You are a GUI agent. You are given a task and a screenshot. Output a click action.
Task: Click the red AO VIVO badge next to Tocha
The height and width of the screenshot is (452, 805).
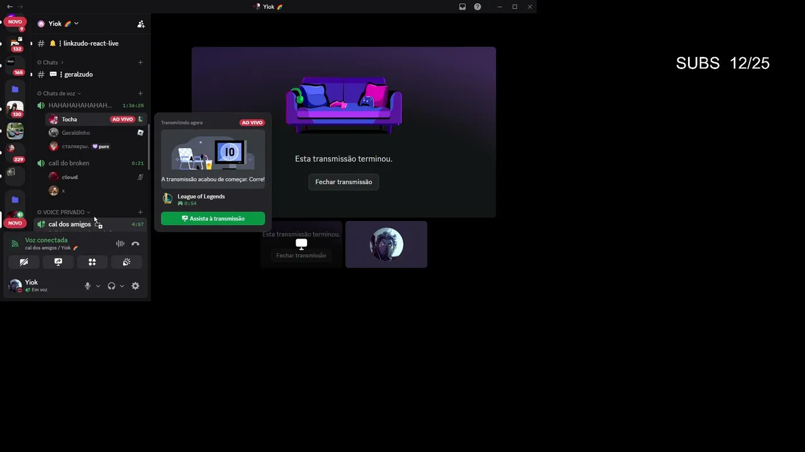tap(123, 119)
